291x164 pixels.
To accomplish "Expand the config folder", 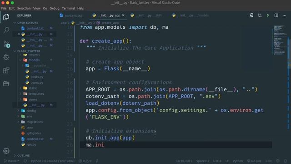I will tap(31, 111).
